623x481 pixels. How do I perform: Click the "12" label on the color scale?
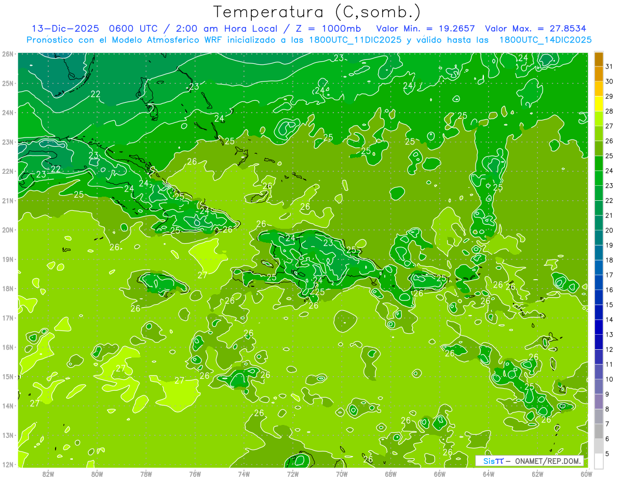tap(610, 349)
